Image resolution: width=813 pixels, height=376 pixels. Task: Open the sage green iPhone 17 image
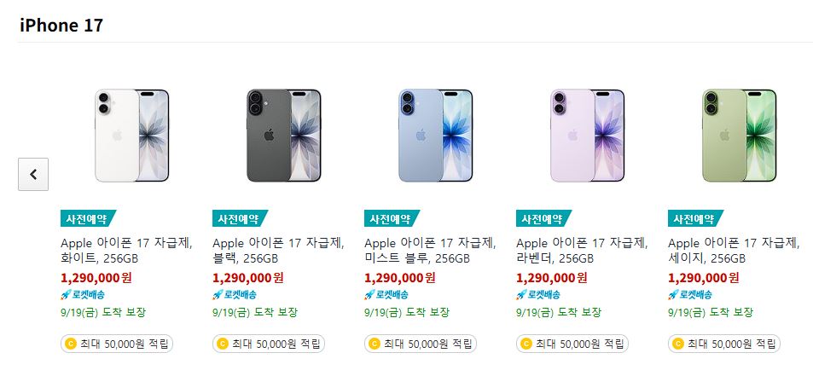740,136
